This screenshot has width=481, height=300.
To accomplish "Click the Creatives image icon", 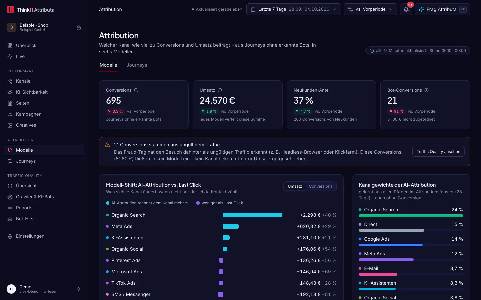I will (10, 125).
